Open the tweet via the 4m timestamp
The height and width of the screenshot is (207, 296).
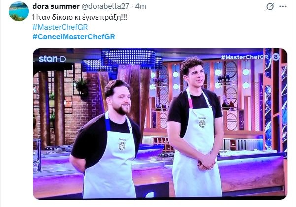(141, 6)
